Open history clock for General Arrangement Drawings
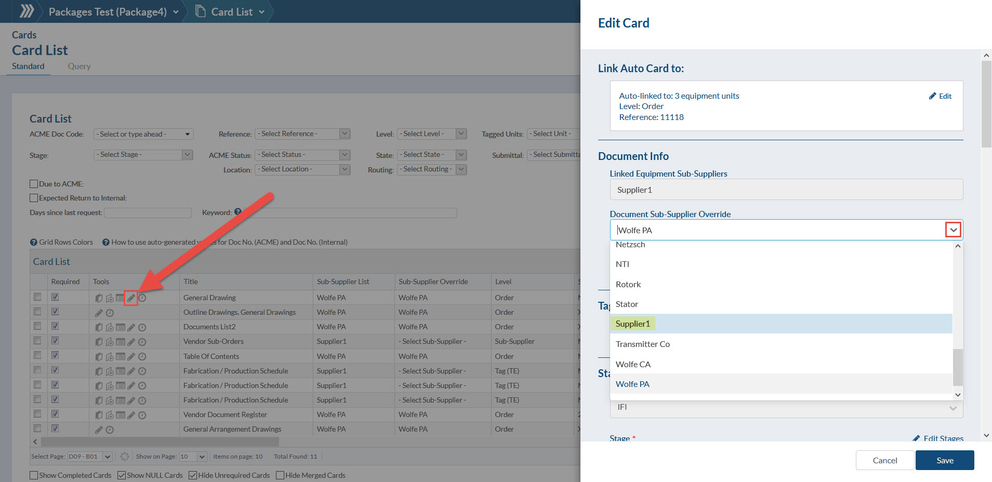992x482 pixels. [x=110, y=430]
